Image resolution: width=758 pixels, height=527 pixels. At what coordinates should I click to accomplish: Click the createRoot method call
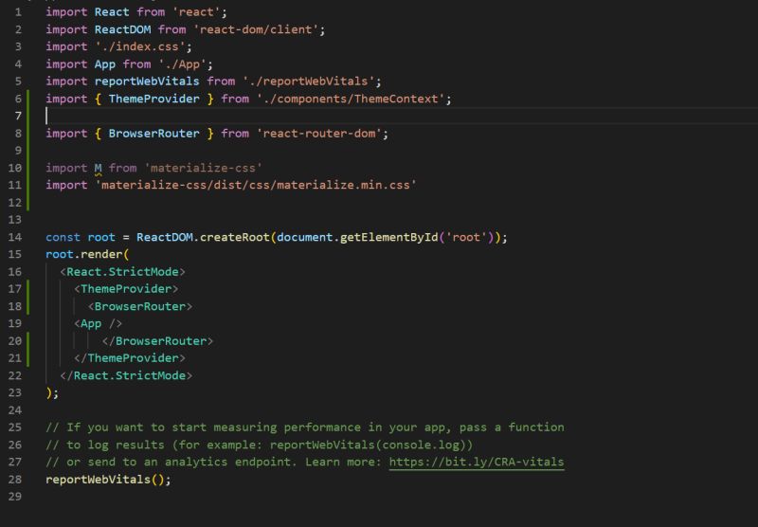point(234,237)
